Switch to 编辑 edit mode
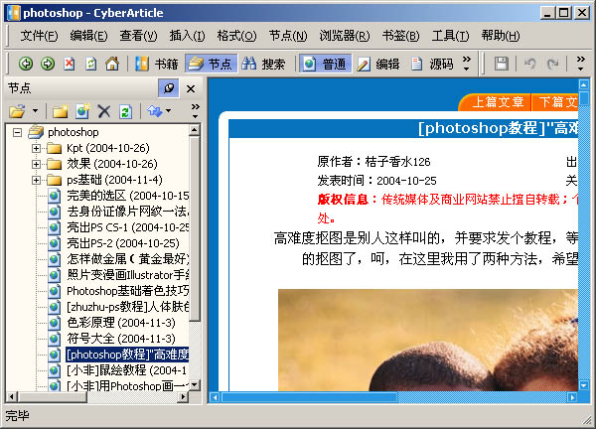The image size is (596, 429). pos(378,64)
